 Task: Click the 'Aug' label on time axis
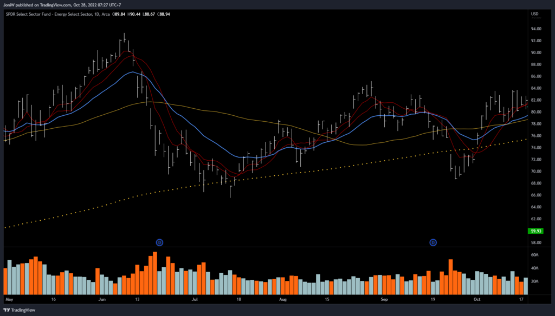pyautogui.click(x=282, y=299)
